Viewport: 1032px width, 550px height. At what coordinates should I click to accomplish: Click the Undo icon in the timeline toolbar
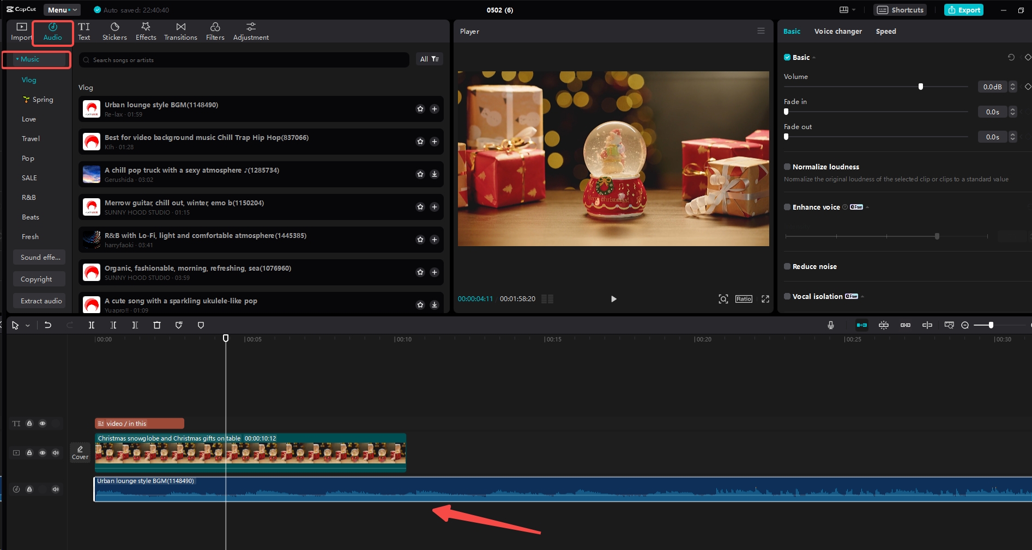(48, 325)
